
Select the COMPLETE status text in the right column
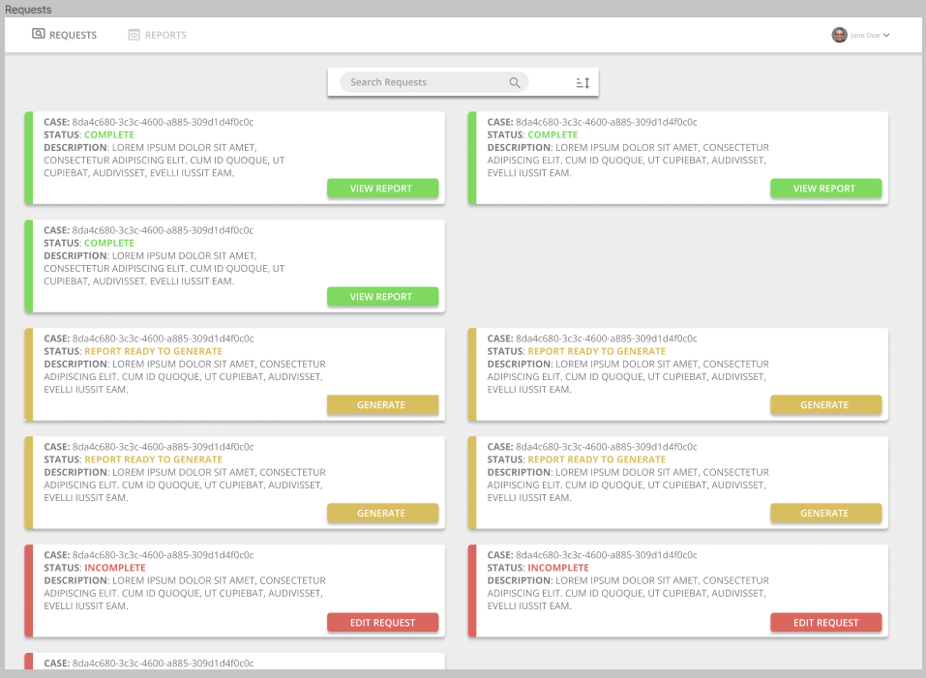tap(553, 134)
